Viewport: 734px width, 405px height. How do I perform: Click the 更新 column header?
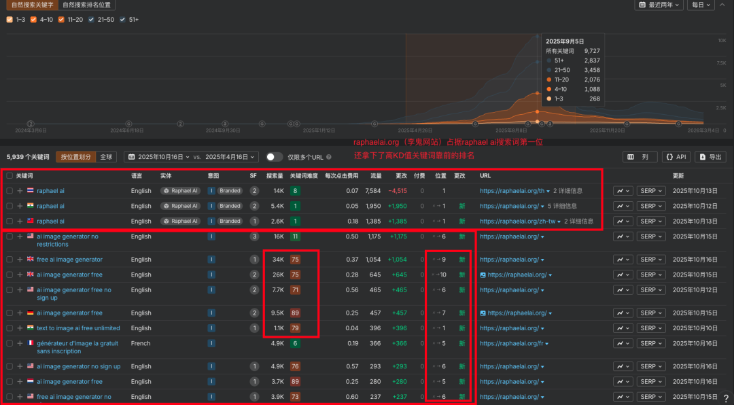pos(678,175)
